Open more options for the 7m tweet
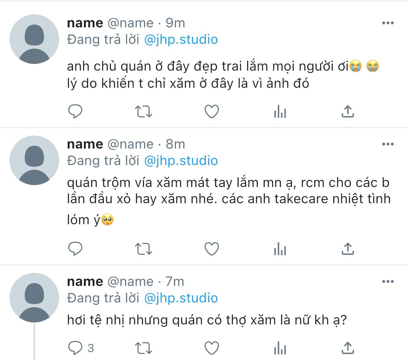 [388, 281]
